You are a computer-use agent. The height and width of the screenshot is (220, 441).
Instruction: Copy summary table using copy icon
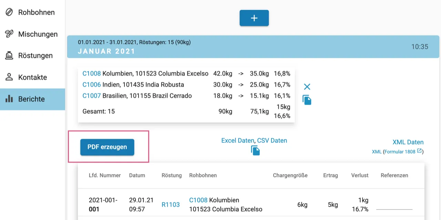point(307,100)
